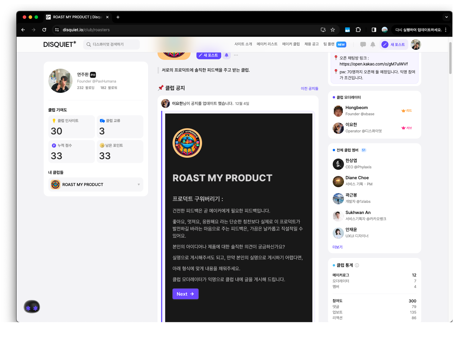View site information for disquiet.io
Screen dimensions: 469x344
(x=57, y=30)
